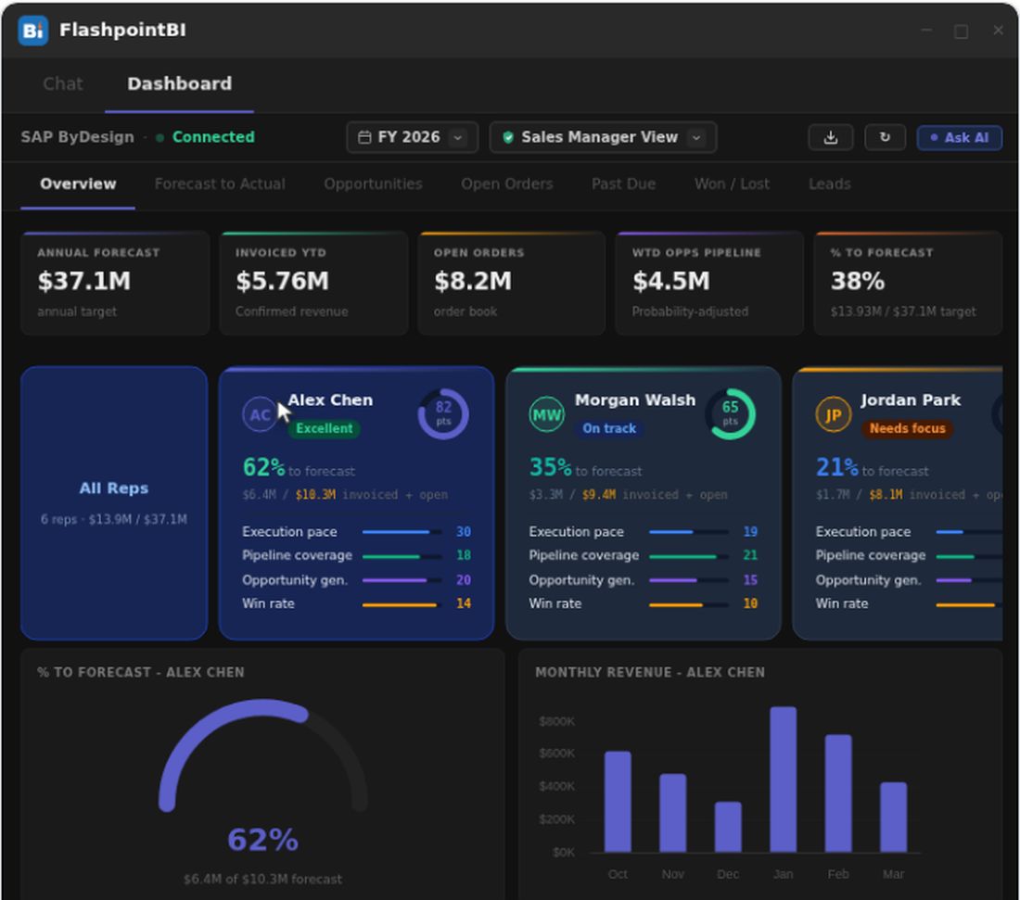Click the green Connected status dot
This screenshot has width=1020, height=900.
(160, 137)
